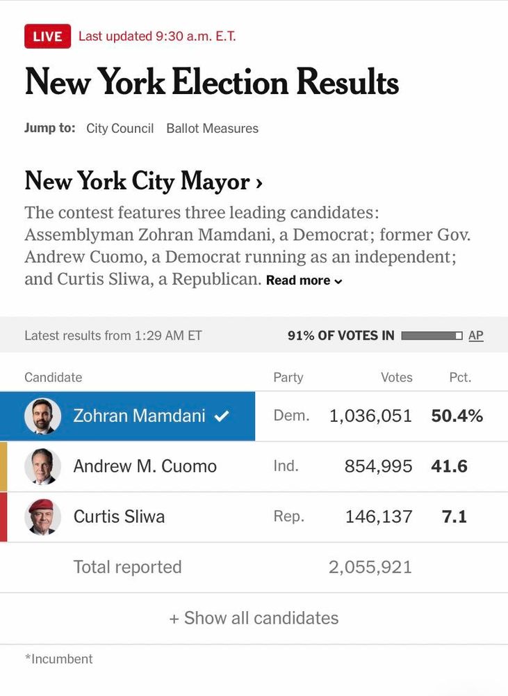
Task: Click the yellow independent color bar
Action: click(3, 466)
